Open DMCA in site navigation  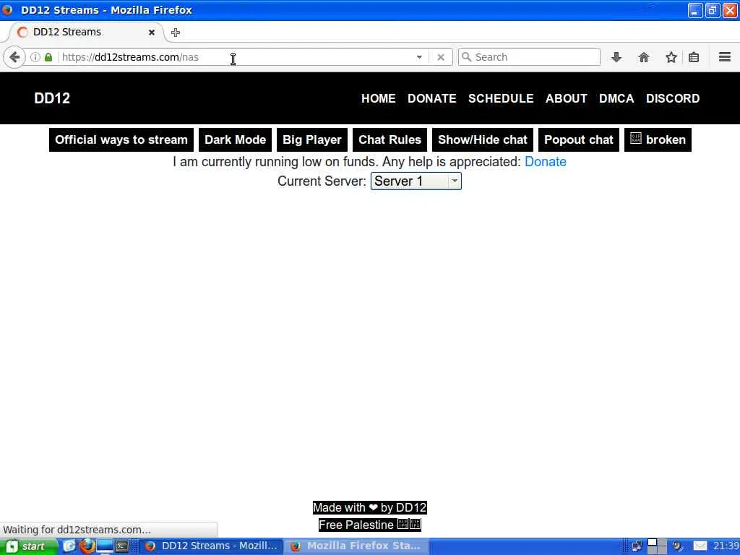click(x=616, y=98)
